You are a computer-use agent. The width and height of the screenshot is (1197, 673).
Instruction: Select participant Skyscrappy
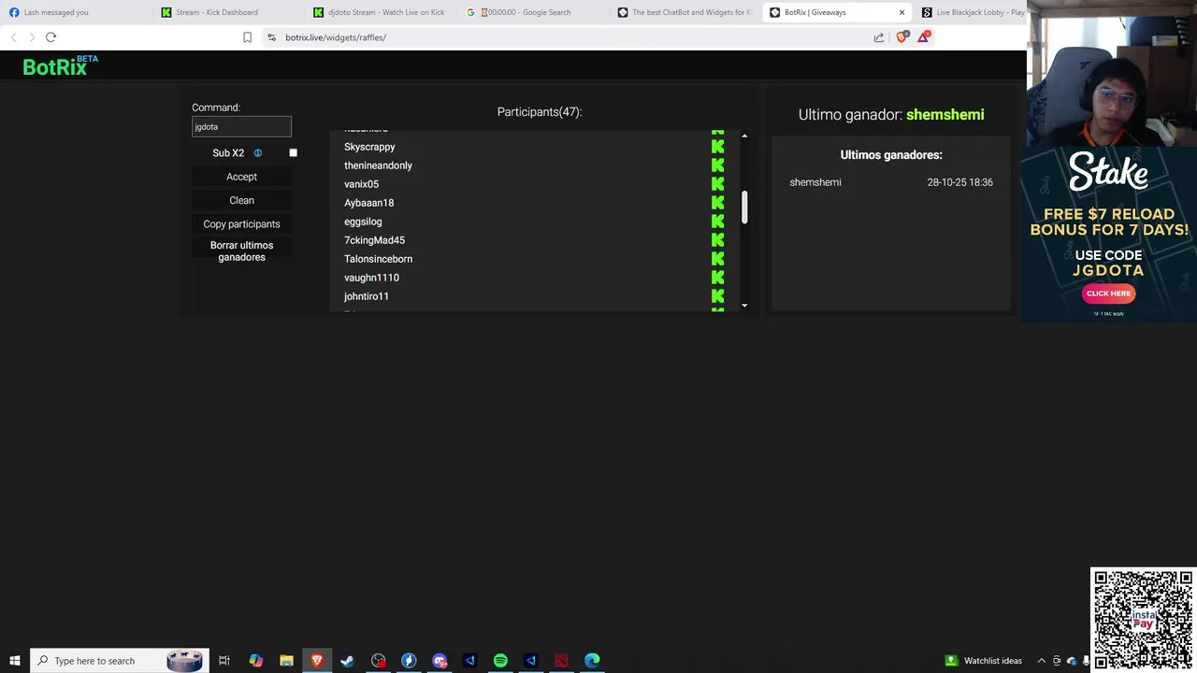point(369,147)
